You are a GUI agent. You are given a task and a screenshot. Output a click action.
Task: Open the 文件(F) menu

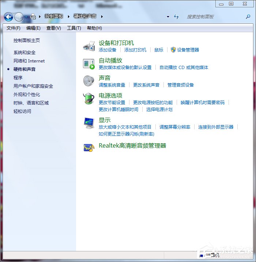pyautogui.click(x=14, y=28)
